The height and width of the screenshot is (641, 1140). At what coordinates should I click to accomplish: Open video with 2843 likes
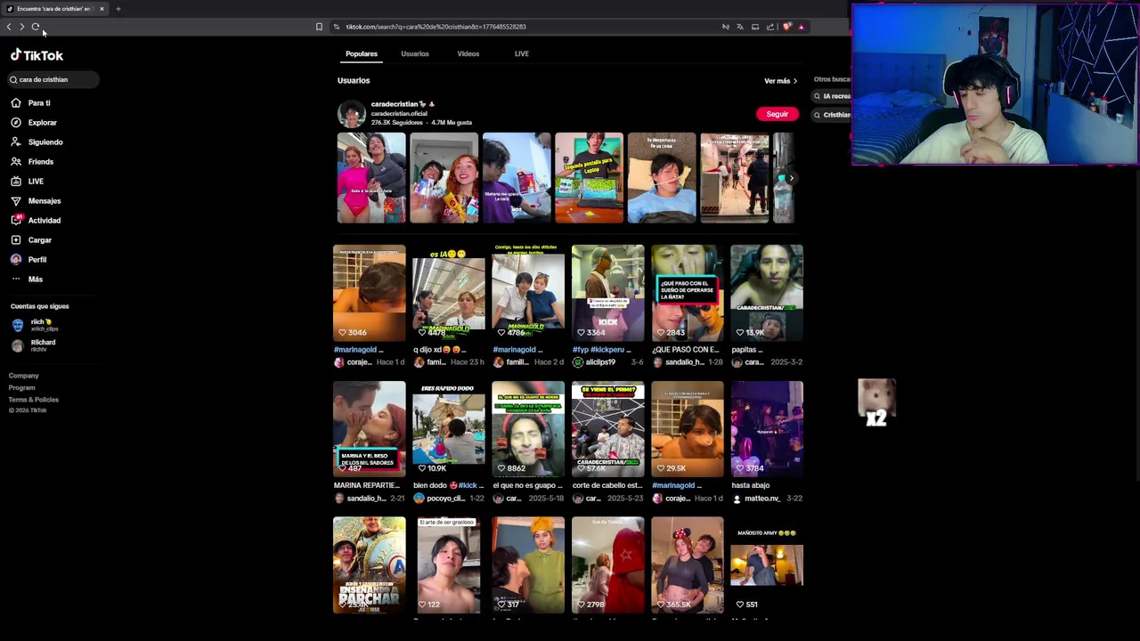(688, 293)
